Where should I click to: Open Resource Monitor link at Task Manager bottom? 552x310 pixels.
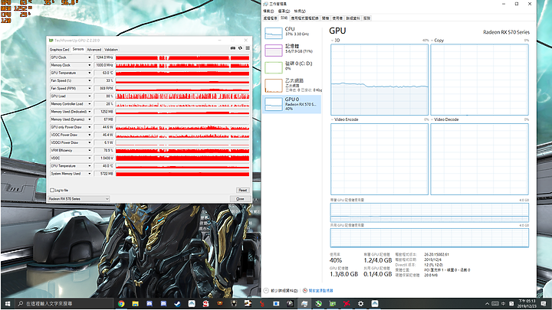318,291
